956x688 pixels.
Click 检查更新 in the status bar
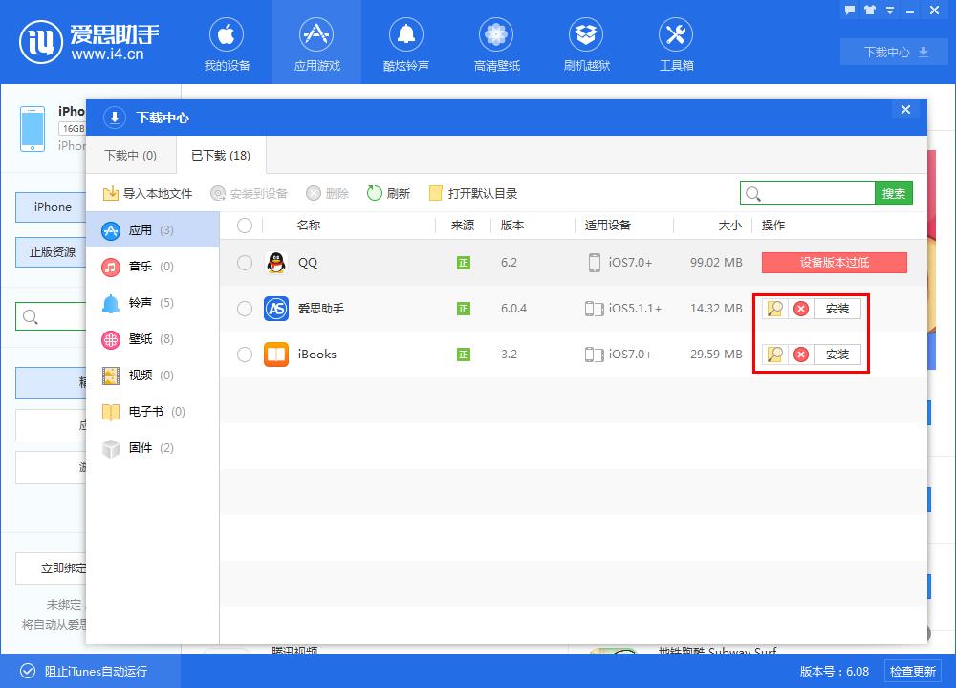click(x=912, y=671)
